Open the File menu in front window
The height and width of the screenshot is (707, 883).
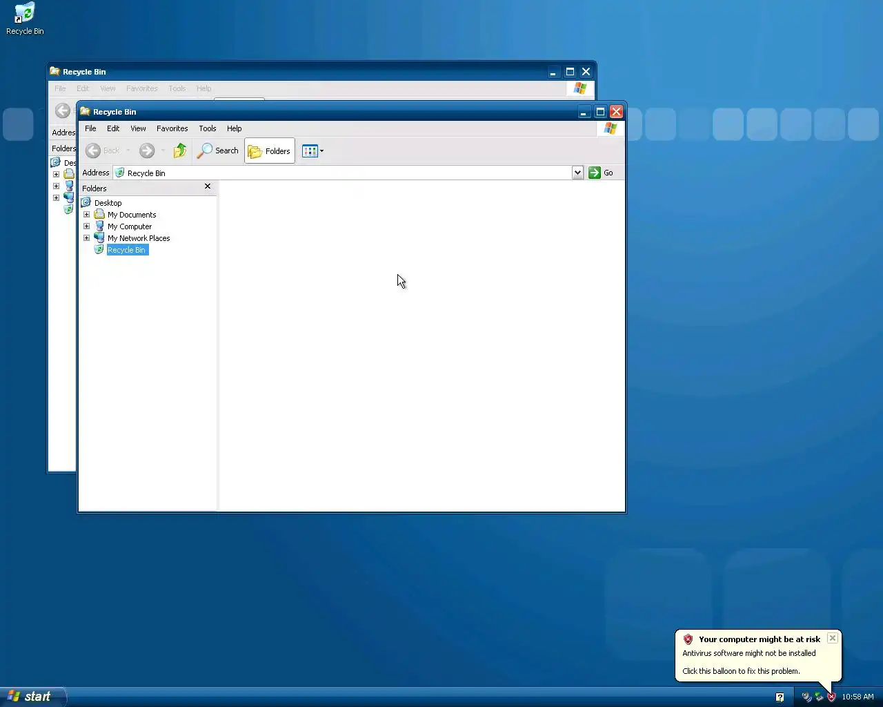click(x=90, y=128)
